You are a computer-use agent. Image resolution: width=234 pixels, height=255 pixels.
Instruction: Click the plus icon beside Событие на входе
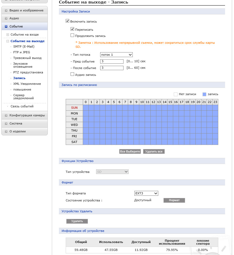(8, 35)
